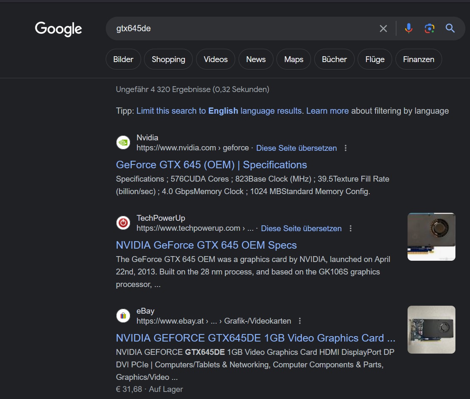Click the Google logo
The image size is (470, 399).
point(58,29)
